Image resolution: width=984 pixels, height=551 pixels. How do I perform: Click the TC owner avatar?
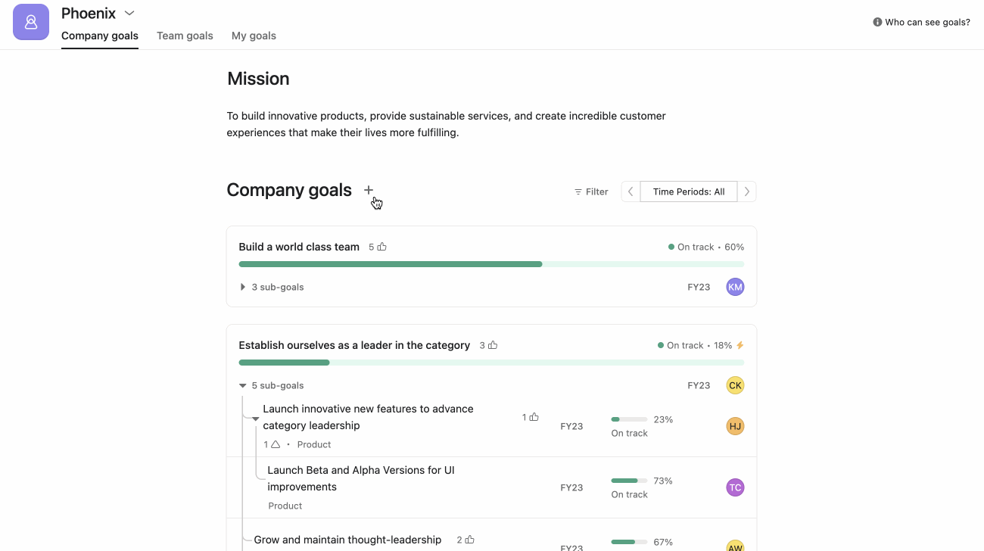click(734, 487)
